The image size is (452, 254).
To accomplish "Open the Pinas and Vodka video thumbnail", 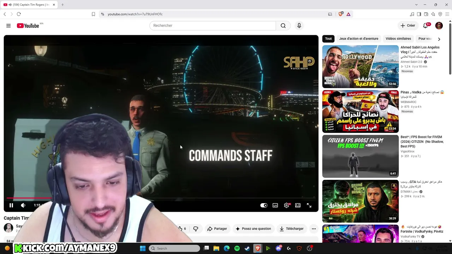I will [x=360, y=111].
